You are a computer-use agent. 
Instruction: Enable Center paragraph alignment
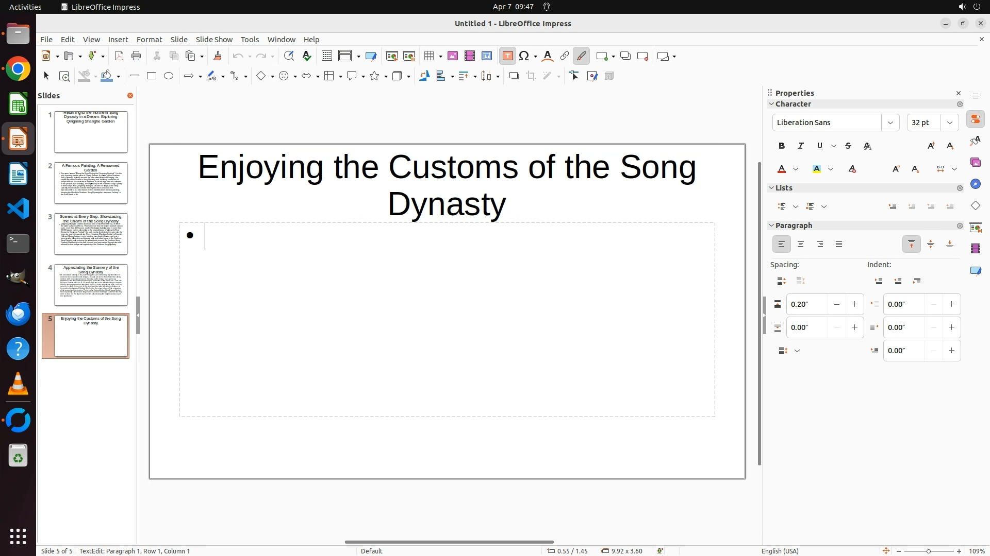tap(801, 245)
